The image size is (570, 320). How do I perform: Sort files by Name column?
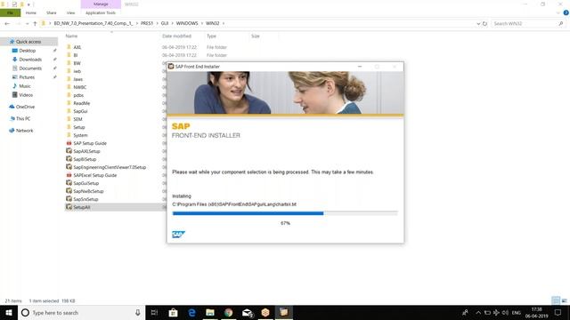(71, 36)
